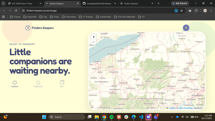This screenshot has width=215, height=121.
Task: Open the Important bookmark folder
Action: tap(30, 17)
